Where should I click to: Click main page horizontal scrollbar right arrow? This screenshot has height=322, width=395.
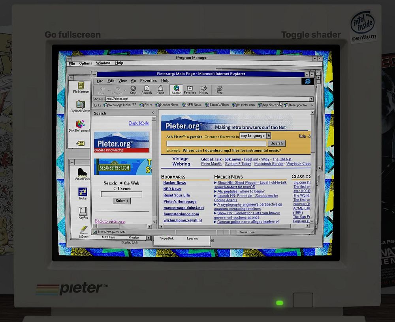point(307,226)
